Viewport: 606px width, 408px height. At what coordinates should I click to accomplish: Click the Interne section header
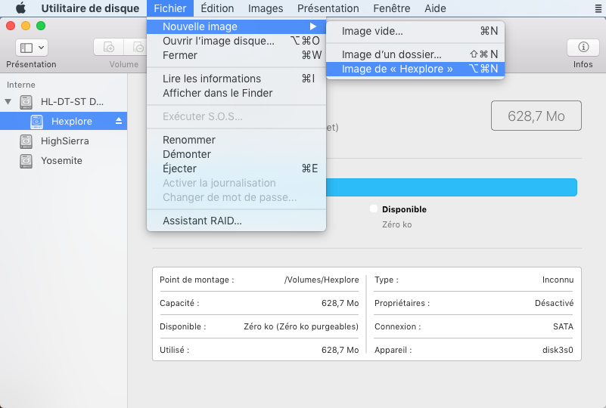[x=21, y=85]
